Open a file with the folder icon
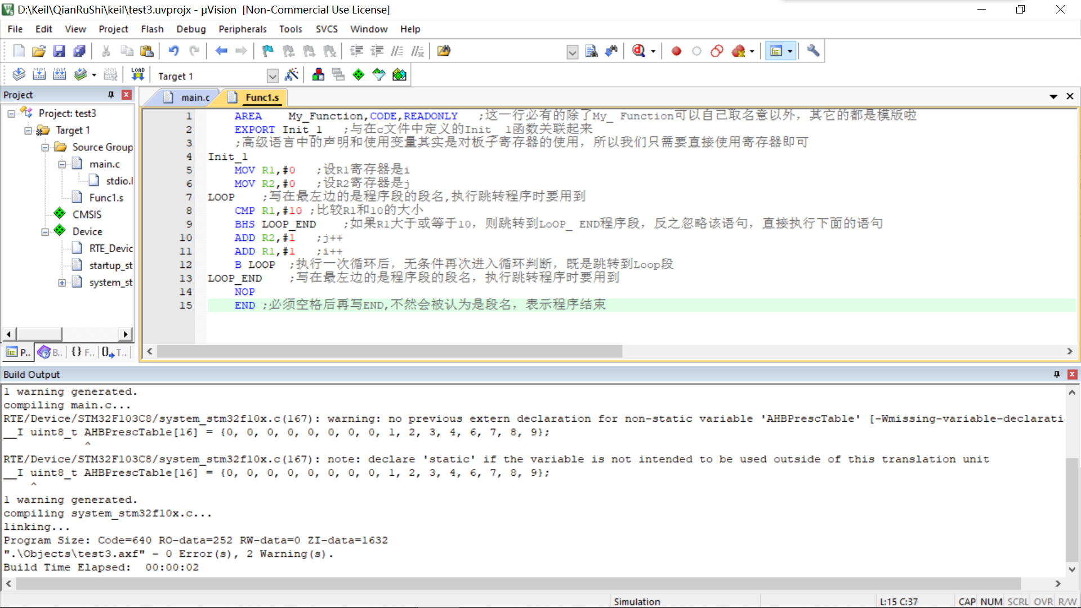The height and width of the screenshot is (608, 1081). pos(39,51)
